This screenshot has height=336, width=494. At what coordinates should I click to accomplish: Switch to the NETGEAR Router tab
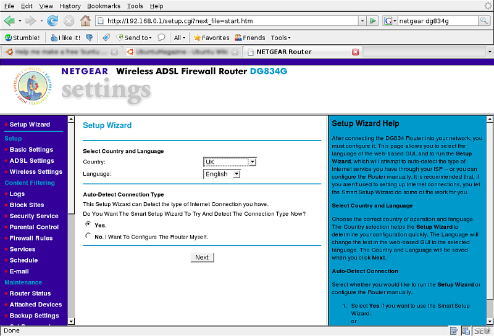(303, 52)
